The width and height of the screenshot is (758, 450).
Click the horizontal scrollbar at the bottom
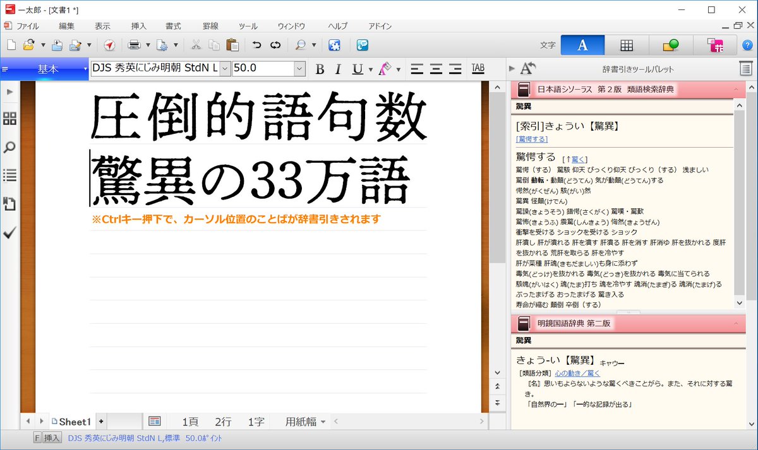(411, 422)
